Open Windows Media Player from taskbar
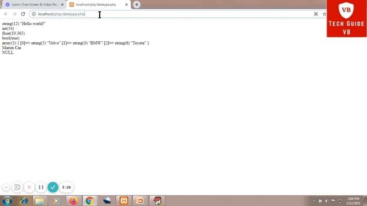The image size is (367, 206). coord(56,201)
